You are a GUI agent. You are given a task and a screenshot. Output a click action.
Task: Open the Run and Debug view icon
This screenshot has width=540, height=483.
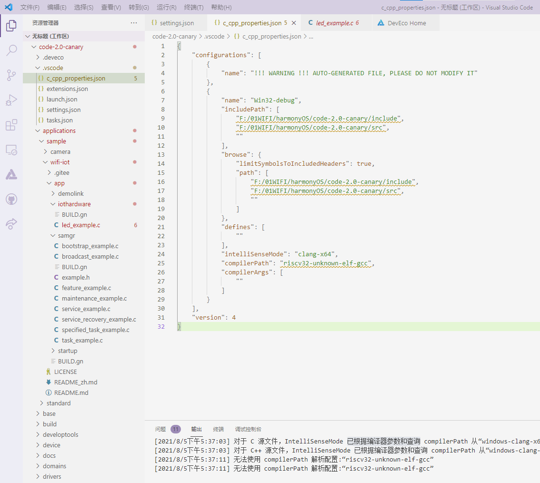point(11,100)
